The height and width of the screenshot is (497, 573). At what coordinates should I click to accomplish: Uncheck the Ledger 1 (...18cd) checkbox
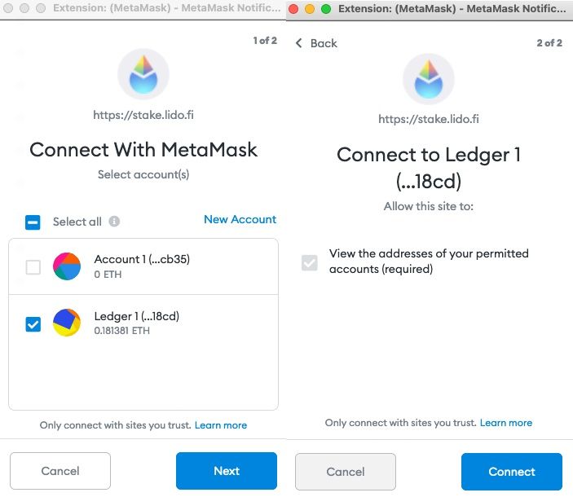[33, 324]
